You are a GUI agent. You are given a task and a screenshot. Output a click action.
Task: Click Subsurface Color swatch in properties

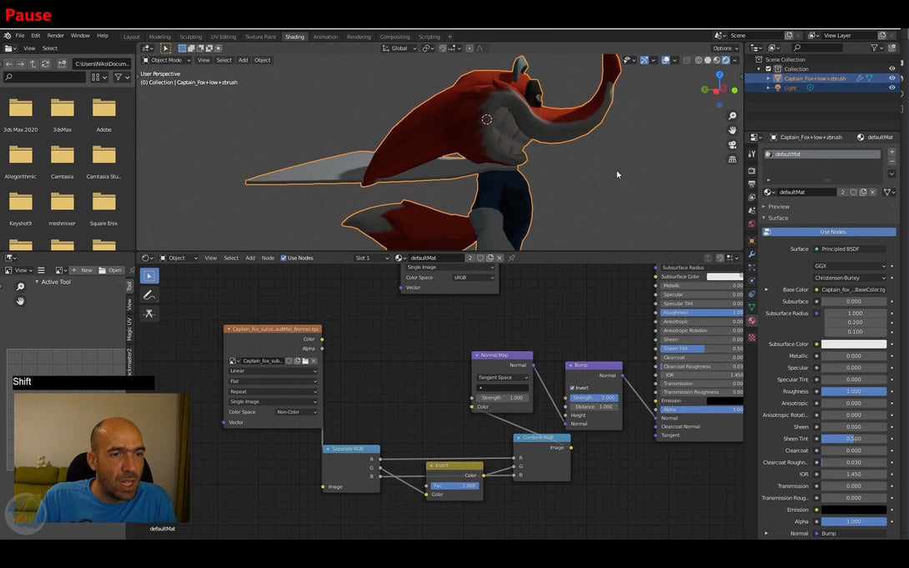(x=853, y=344)
